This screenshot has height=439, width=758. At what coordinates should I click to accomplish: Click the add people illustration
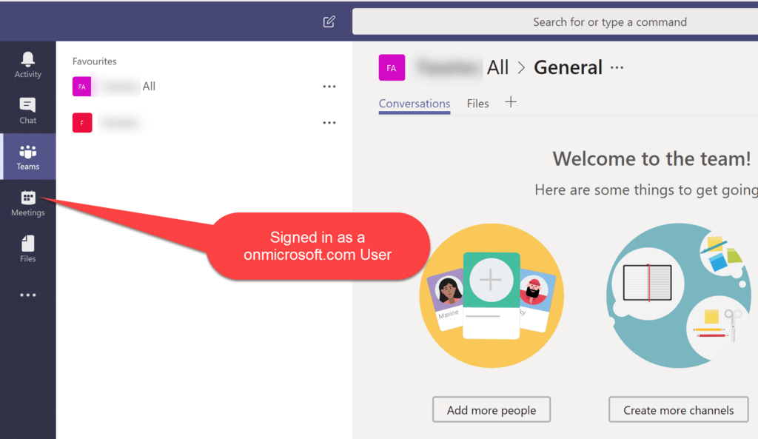[492, 295]
